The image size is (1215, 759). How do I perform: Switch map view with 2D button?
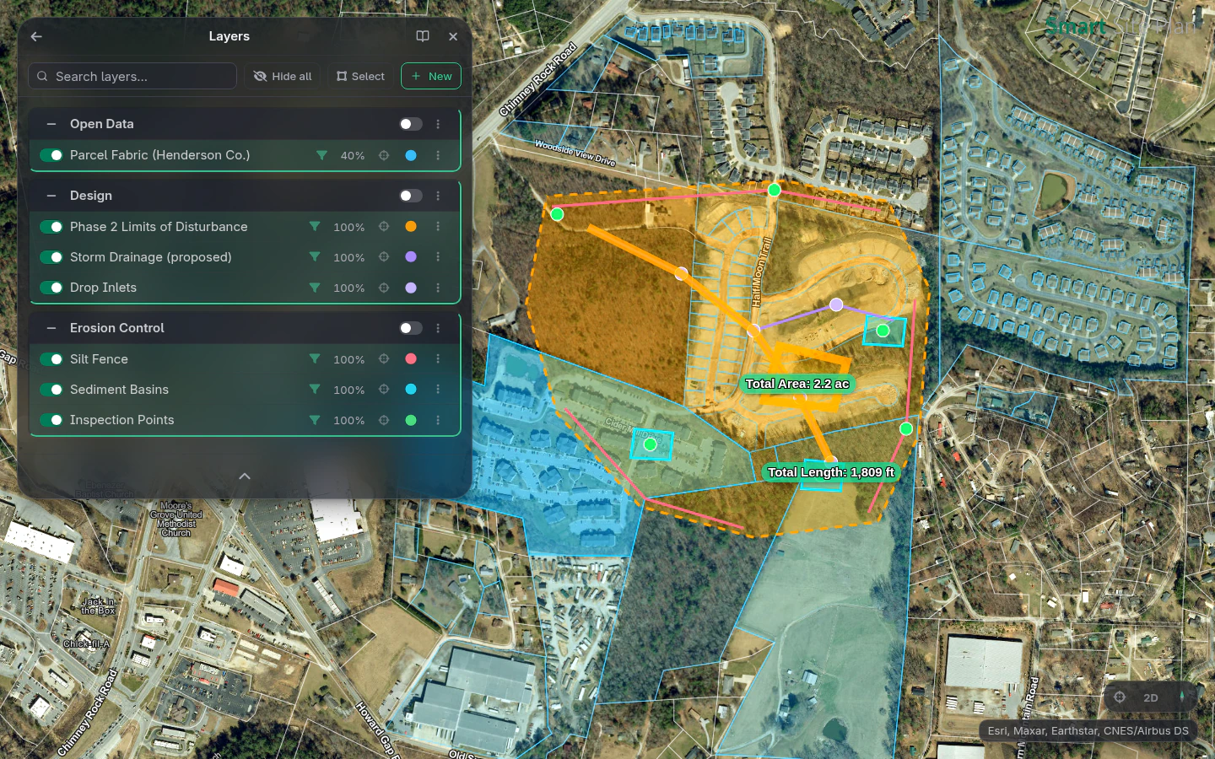point(1151,697)
